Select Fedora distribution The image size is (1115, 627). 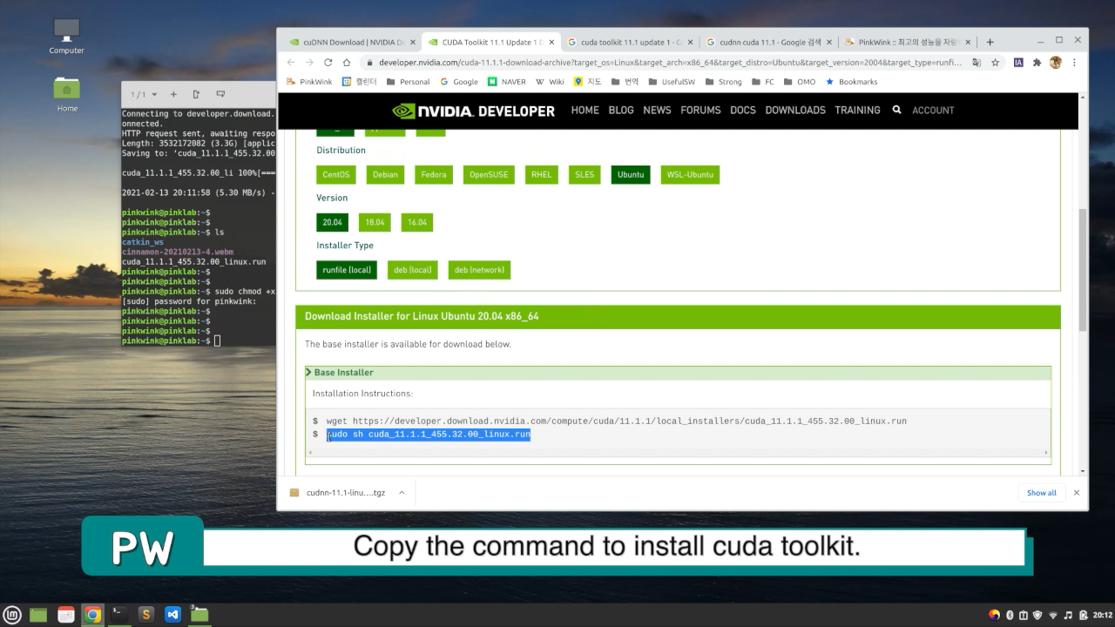click(x=434, y=174)
